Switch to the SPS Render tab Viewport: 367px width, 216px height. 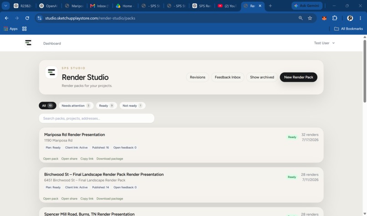point(202,6)
